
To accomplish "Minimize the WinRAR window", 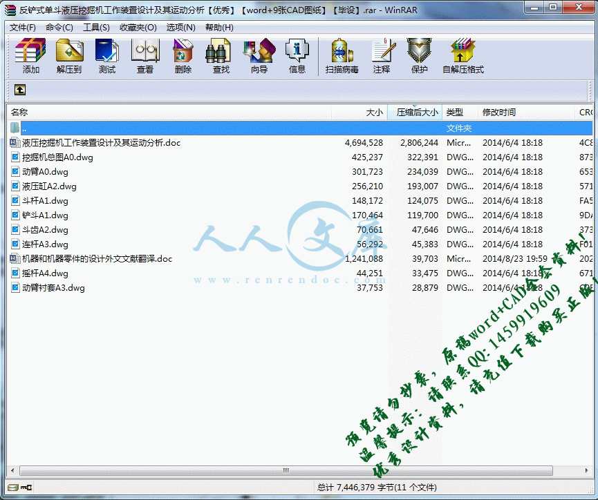I will point(534,7).
